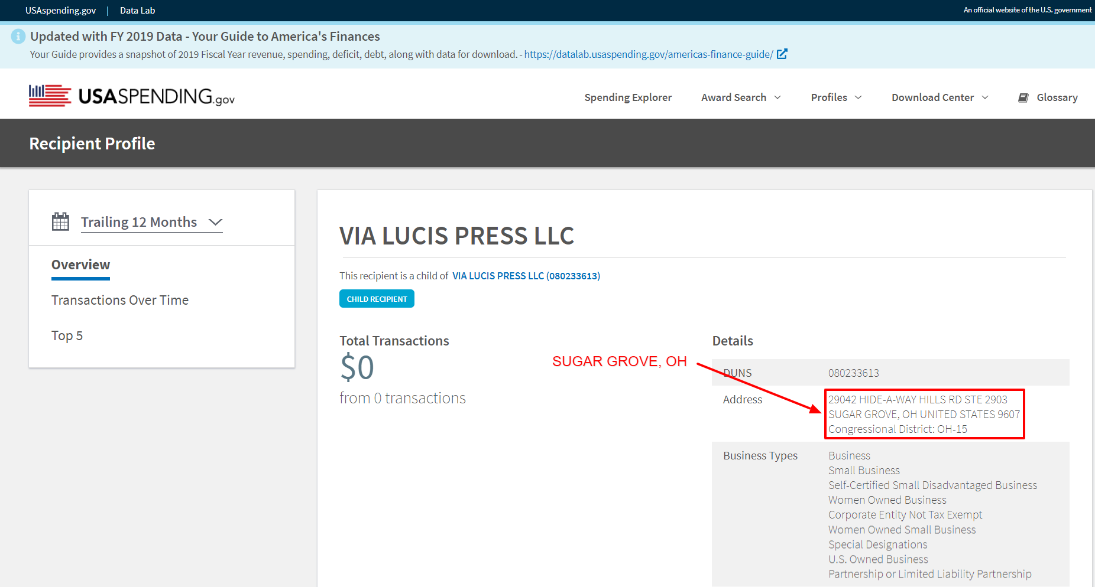Open the external link icon after finance guide URL
1095x587 pixels.
tap(782, 54)
